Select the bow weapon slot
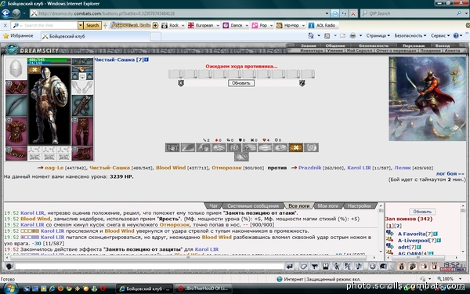 (16, 106)
